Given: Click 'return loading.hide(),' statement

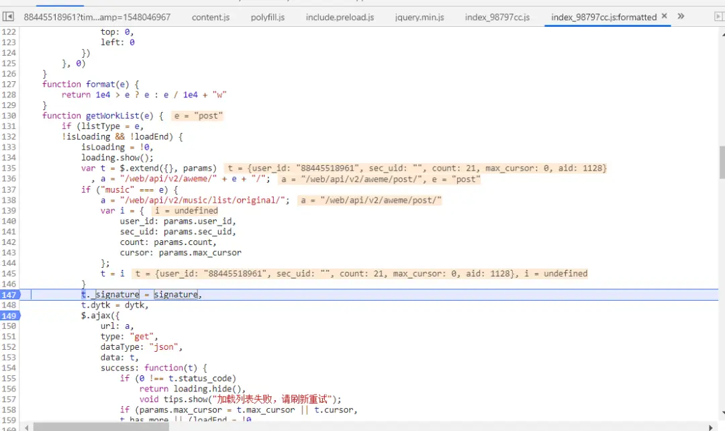Looking at the screenshot, I should [193, 389].
